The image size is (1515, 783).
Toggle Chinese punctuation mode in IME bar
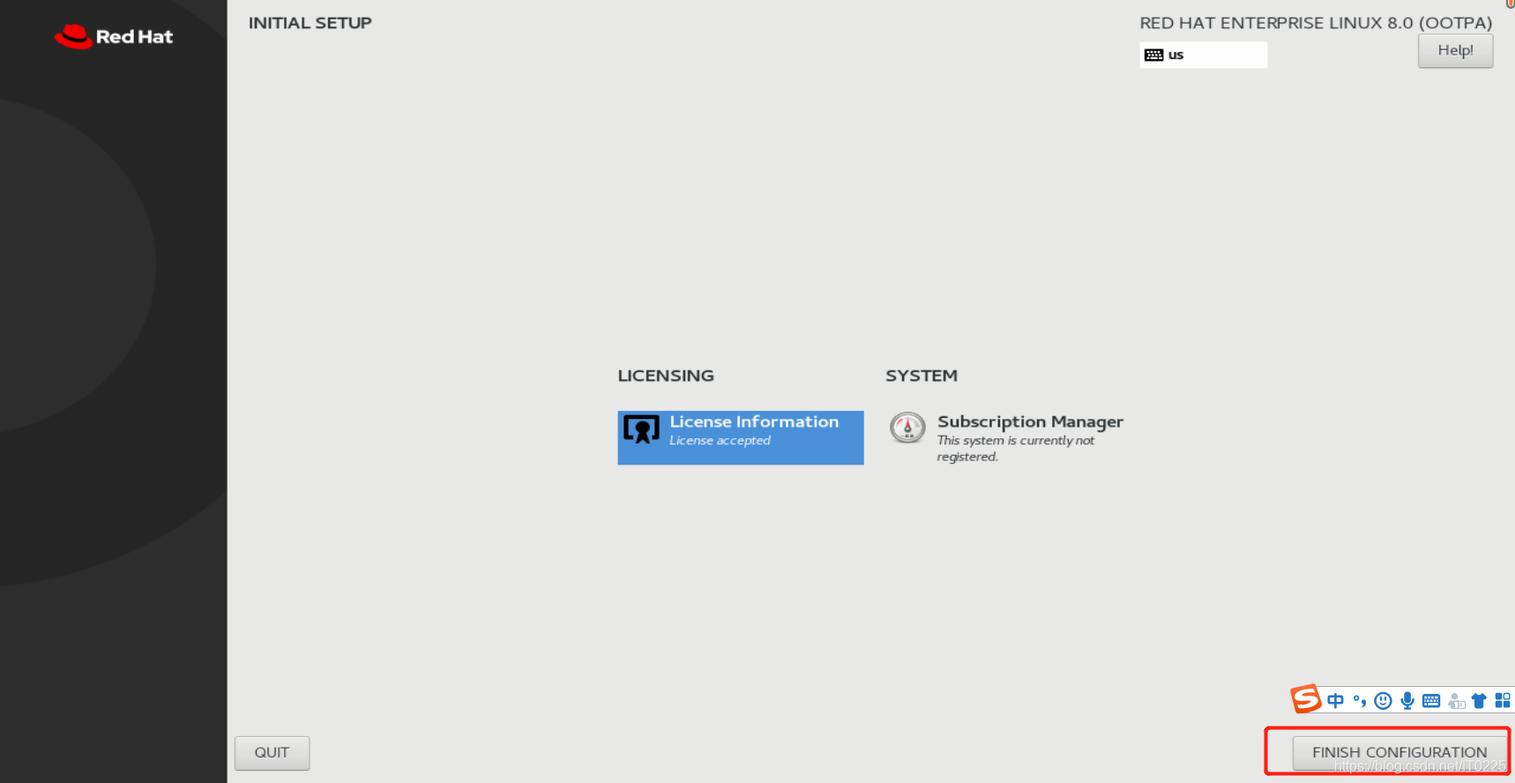pyautogui.click(x=1359, y=701)
